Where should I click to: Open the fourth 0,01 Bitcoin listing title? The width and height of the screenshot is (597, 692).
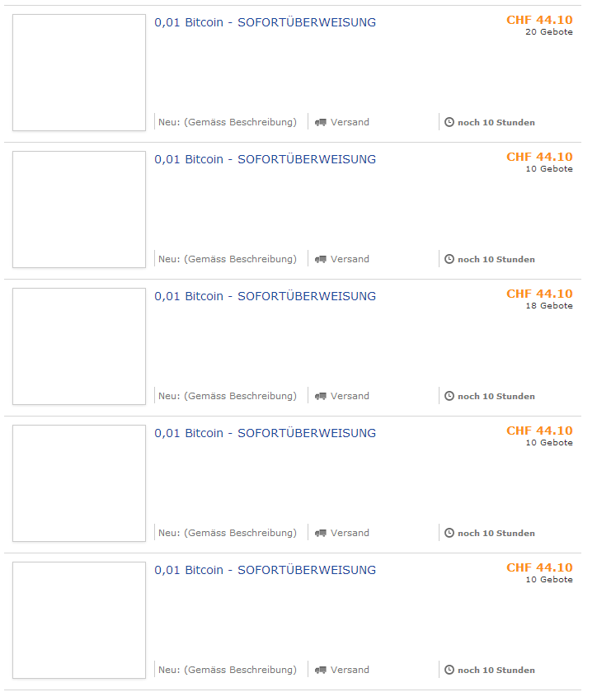(265, 433)
